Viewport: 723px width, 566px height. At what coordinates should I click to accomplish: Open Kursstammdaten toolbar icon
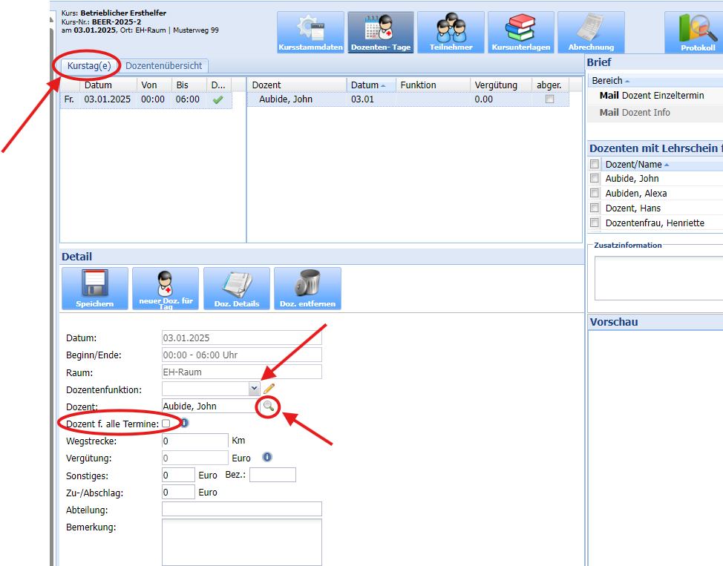click(310, 32)
